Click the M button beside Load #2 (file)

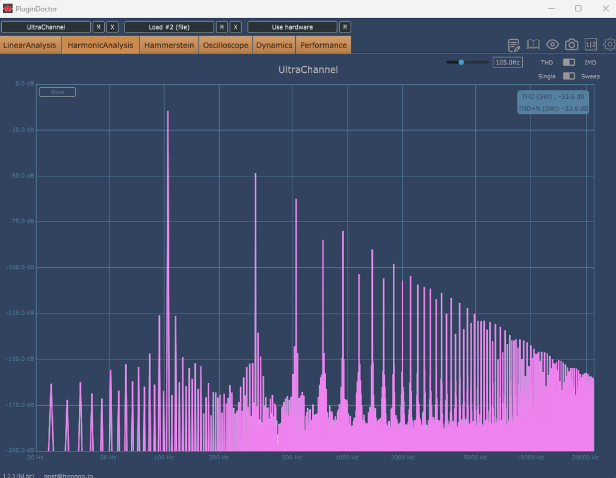tap(222, 27)
